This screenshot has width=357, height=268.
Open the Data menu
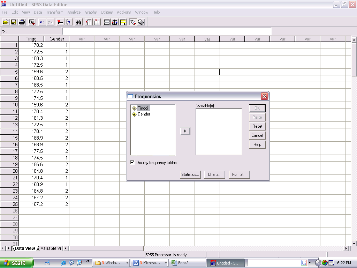(x=38, y=12)
